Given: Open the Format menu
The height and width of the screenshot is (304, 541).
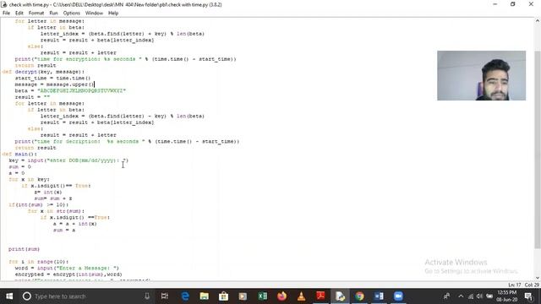Looking at the screenshot, I should pos(36,14).
